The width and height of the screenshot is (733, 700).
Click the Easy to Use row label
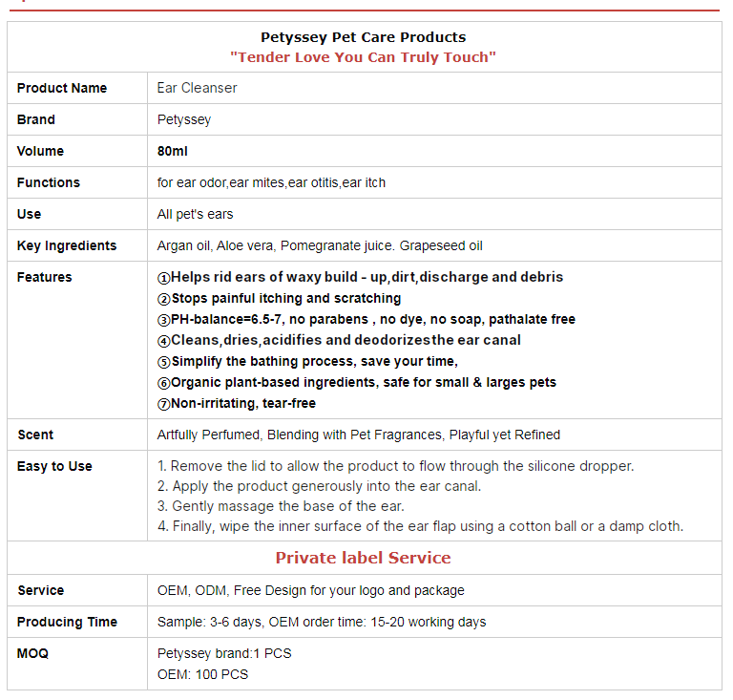click(54, 466)
